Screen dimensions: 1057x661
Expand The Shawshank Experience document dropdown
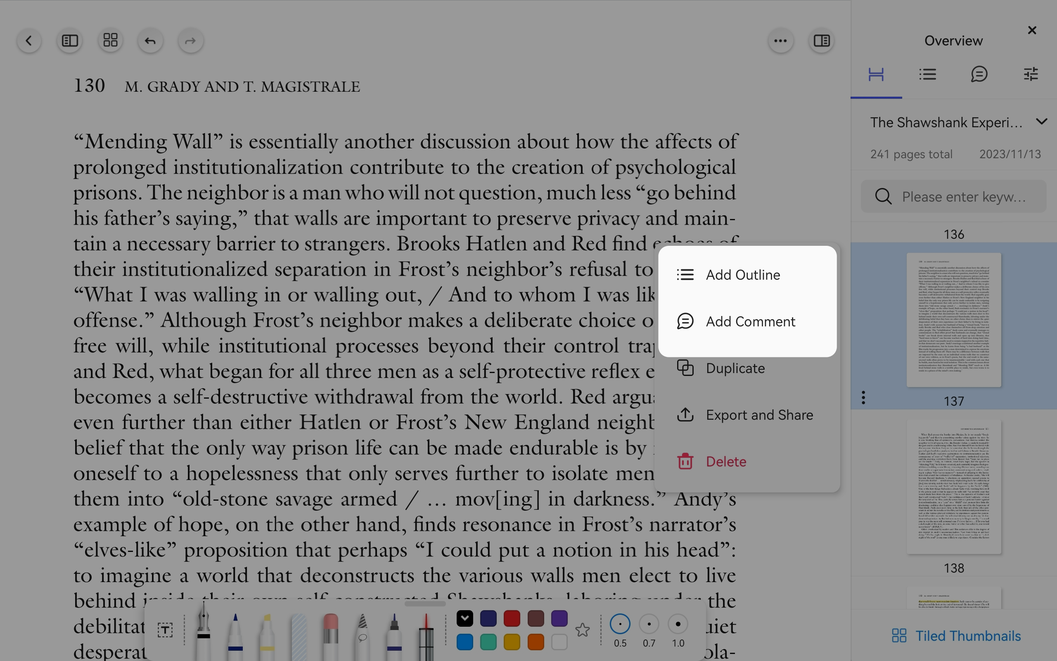click(1042, 122)
